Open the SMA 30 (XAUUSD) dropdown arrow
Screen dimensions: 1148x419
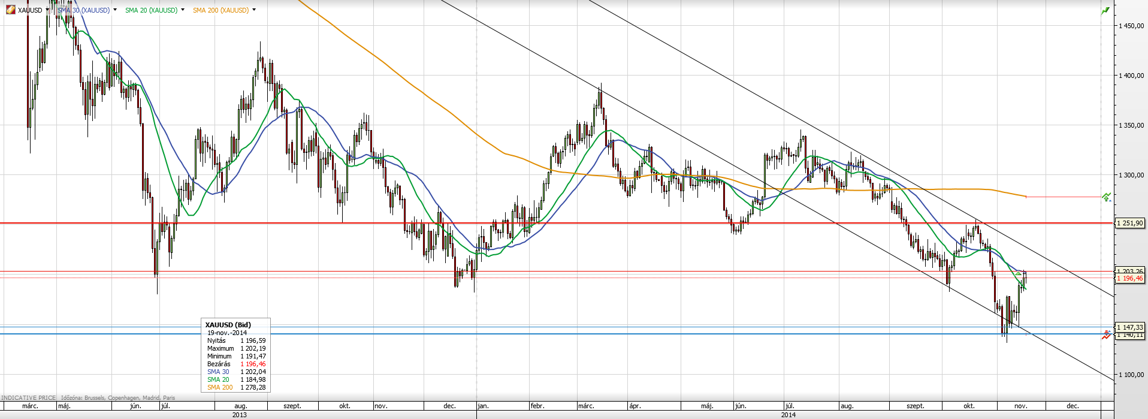pyautogui.click(x=115, y=10)
